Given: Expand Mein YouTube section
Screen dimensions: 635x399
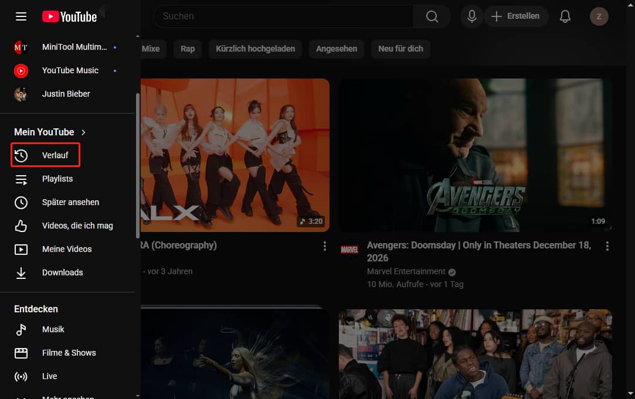Looking at the screenshot, I should click(x=49, y=132).
